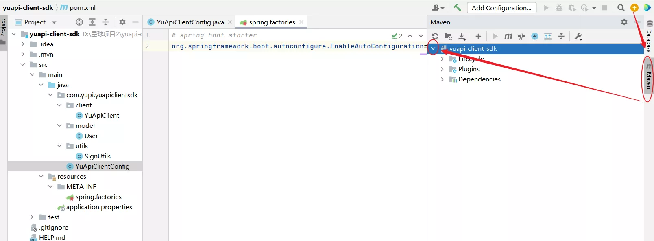Run the Maven build play icon

click(x=495, y=36)
